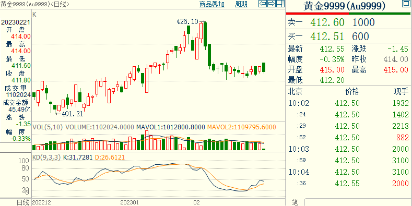Click the 202301 date axis label

tap(130, 202)
